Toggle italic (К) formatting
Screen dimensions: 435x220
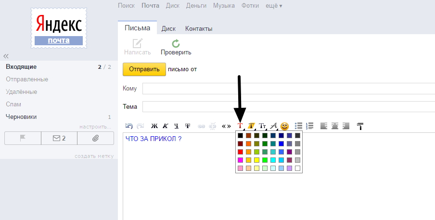pos(166,126)
